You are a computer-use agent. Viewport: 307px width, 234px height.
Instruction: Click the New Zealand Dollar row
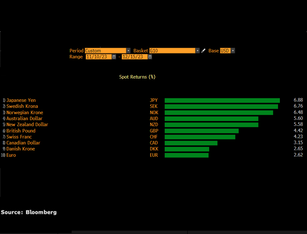click(x=27, y=125)
